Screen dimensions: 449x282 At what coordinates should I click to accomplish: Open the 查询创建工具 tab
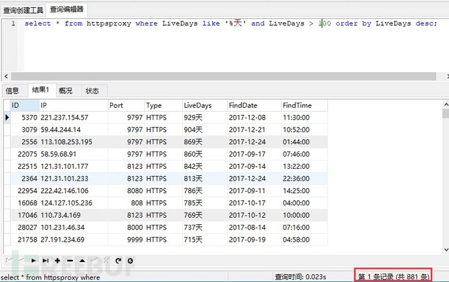tap(23, 10)
